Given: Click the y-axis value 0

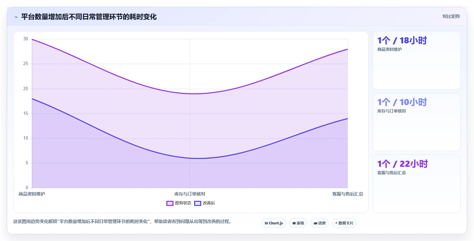Looking at the screenshot, I should pos(27,188).
